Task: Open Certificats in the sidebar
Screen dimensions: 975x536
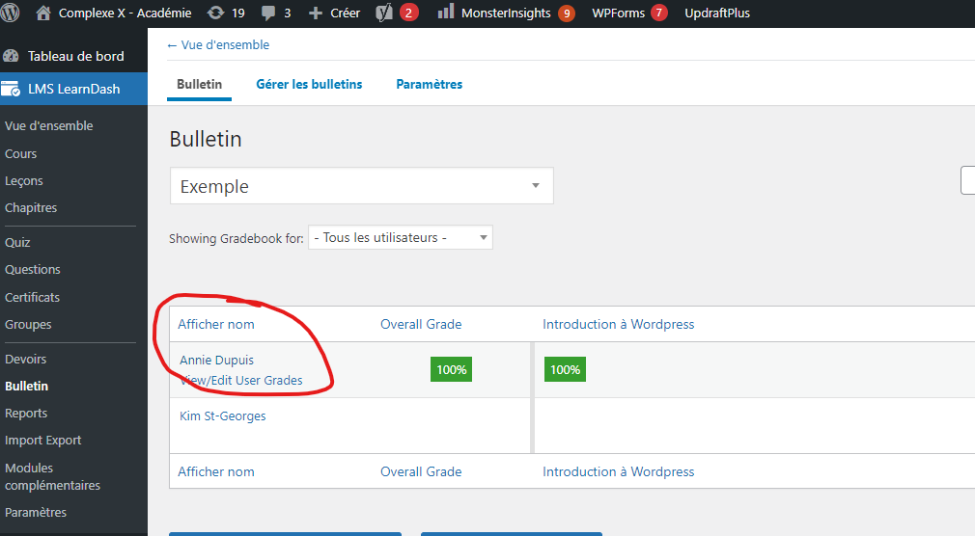Action: pyautogui.click(x=32, y=297)
